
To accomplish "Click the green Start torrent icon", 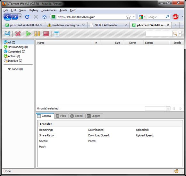I will (x=28, y=34).
